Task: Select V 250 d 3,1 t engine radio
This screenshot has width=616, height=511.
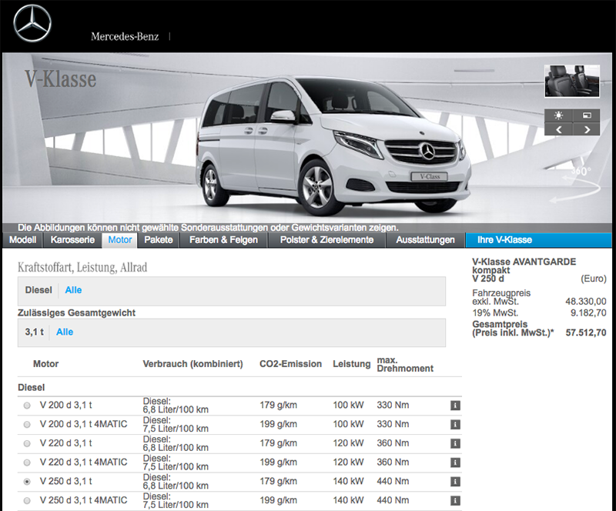Action: point(27,482)
